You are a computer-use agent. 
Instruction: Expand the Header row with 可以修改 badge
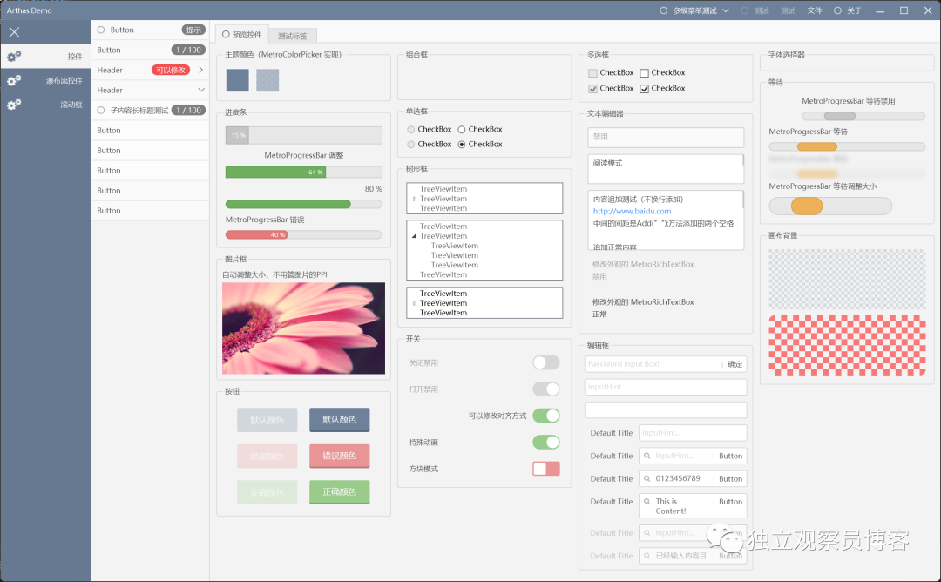(x=200, y=70)
